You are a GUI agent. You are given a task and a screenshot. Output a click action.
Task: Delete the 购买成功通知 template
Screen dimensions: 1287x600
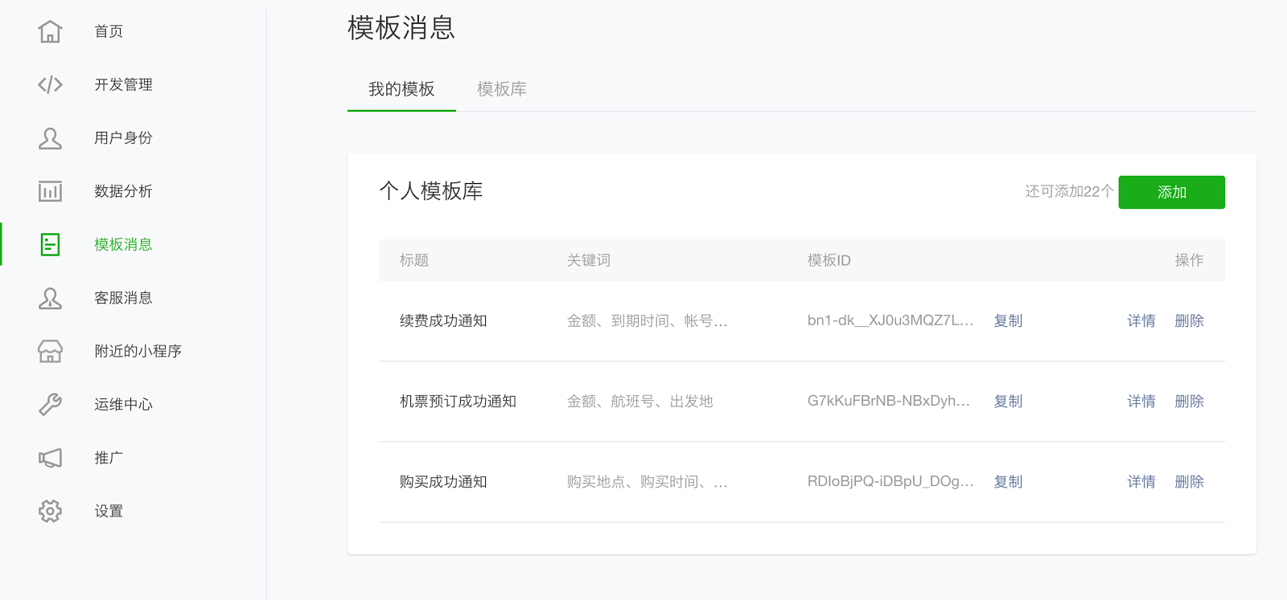pos(1189,482)
